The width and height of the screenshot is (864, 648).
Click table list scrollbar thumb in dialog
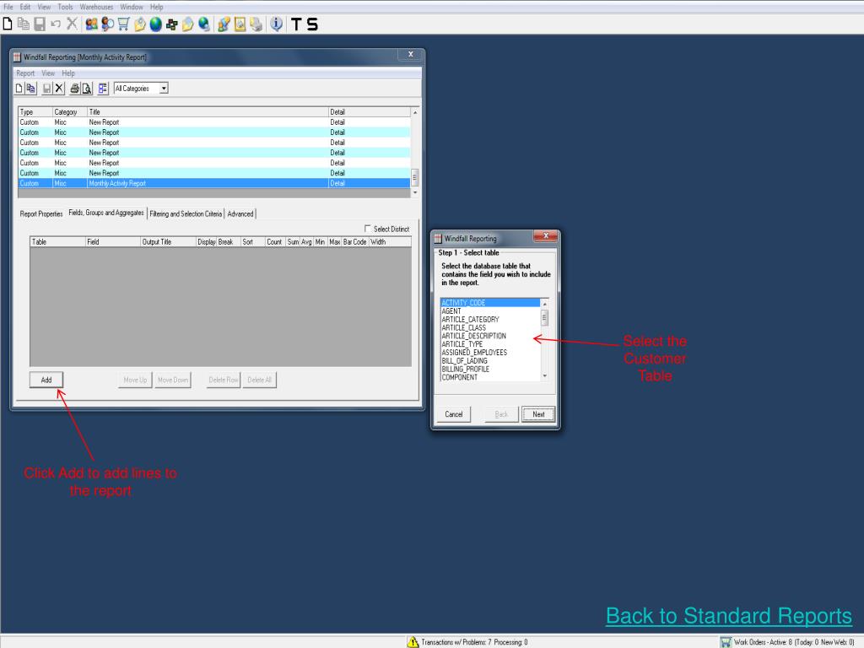click(544, 318)
